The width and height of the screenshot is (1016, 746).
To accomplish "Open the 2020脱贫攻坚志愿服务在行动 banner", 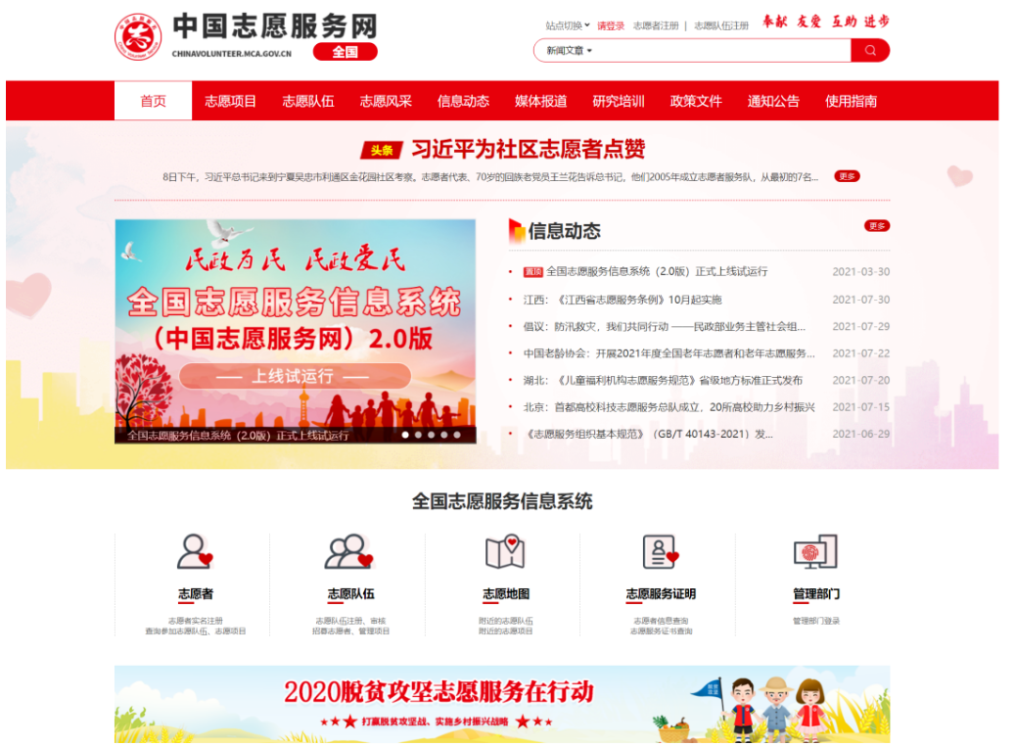I will click(502, 704).
